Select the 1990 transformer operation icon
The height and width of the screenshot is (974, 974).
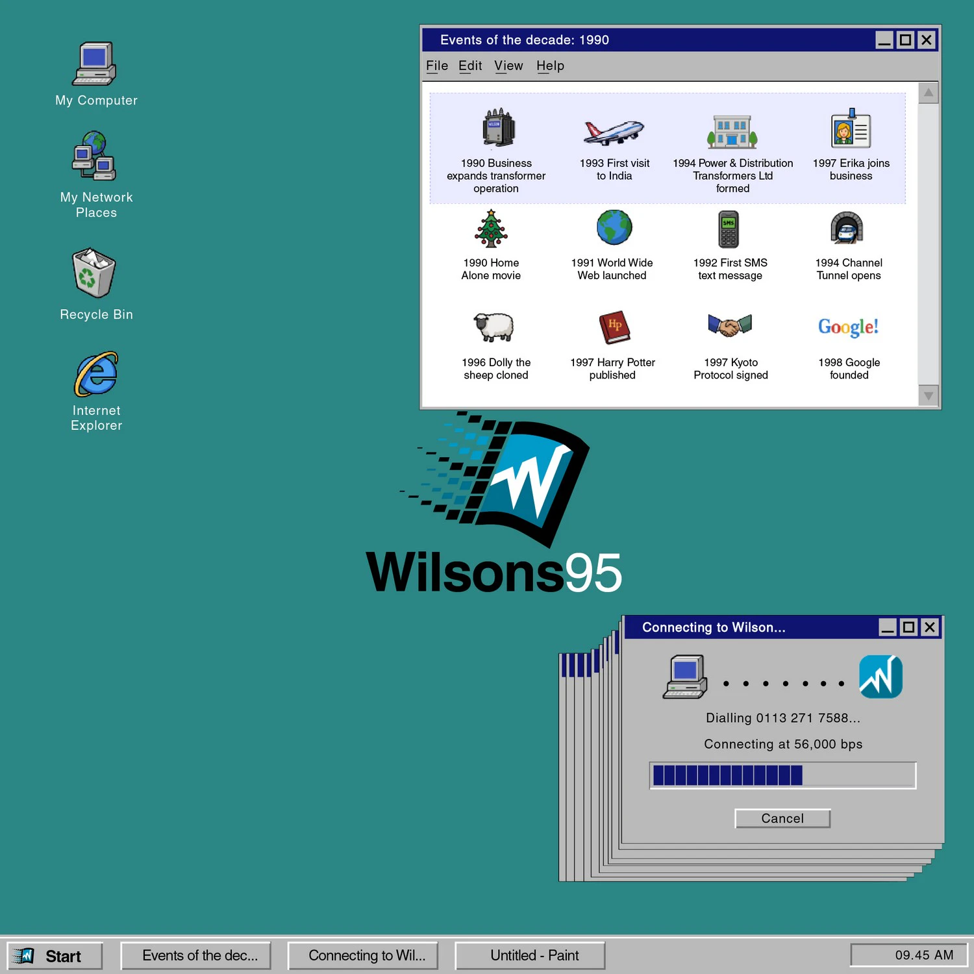pyautogui.click(x=498, y=127)
